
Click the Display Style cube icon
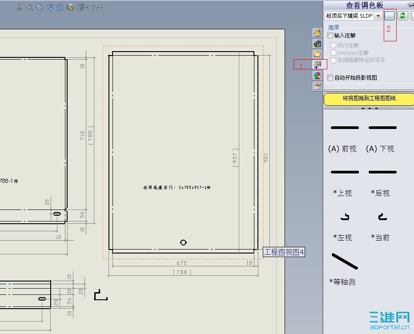click(x=80, y=7)
